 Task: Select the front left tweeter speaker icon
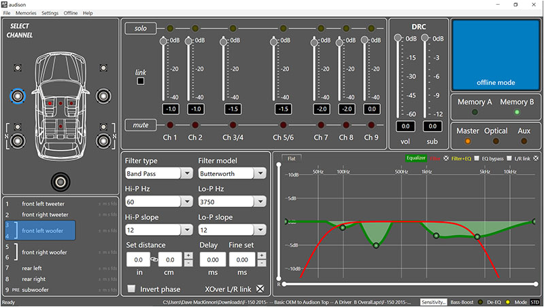pyautogui.click(x=18, y=67)
